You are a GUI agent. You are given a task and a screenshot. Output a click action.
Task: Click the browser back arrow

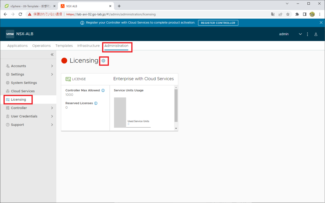5,14
